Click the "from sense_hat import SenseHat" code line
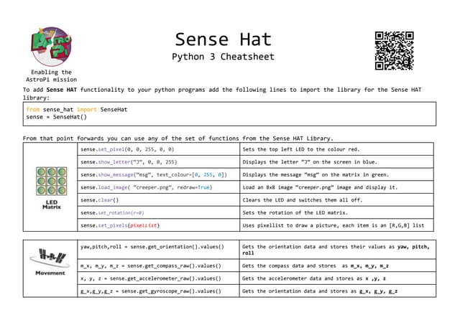Image resolution: width=460 pixels, height=325 pixels. pos(76,109)
